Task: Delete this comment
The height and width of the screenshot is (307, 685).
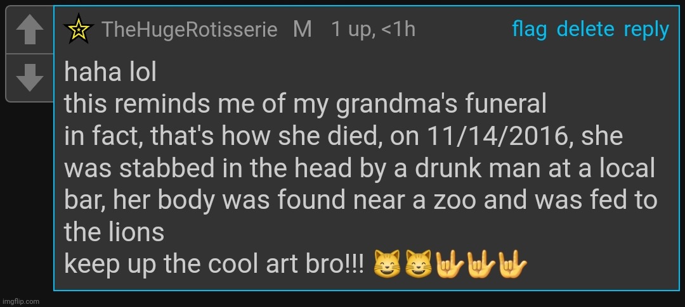Action: 585,30
